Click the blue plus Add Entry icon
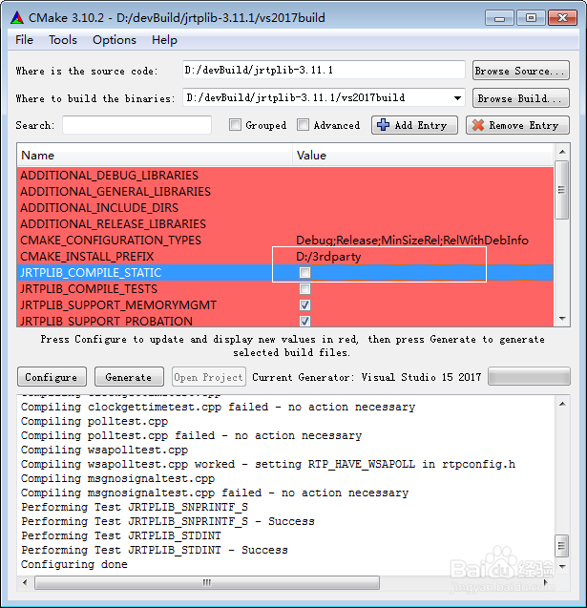 [x=383, y=125]
